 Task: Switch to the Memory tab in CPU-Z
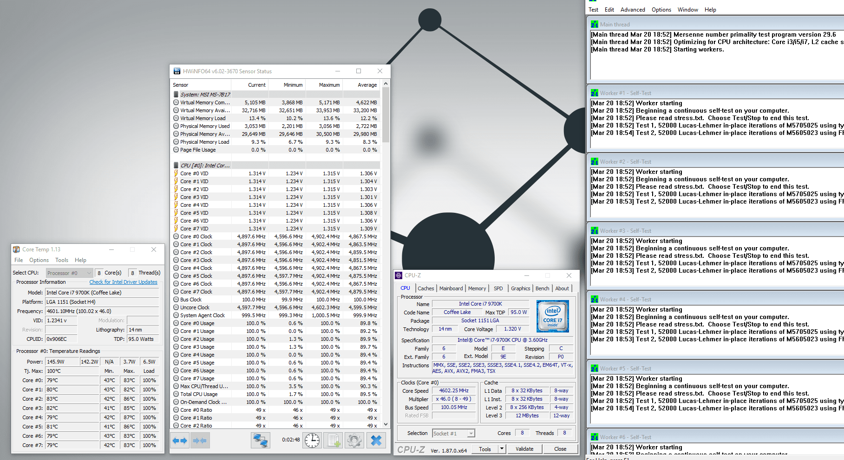coord(477,288)
